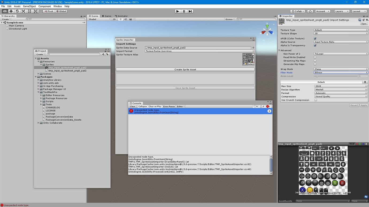Viewport: 369px width, 207px height.
Task: Open the Wrap Mode dropdown
Action: (x=340, y=69)
